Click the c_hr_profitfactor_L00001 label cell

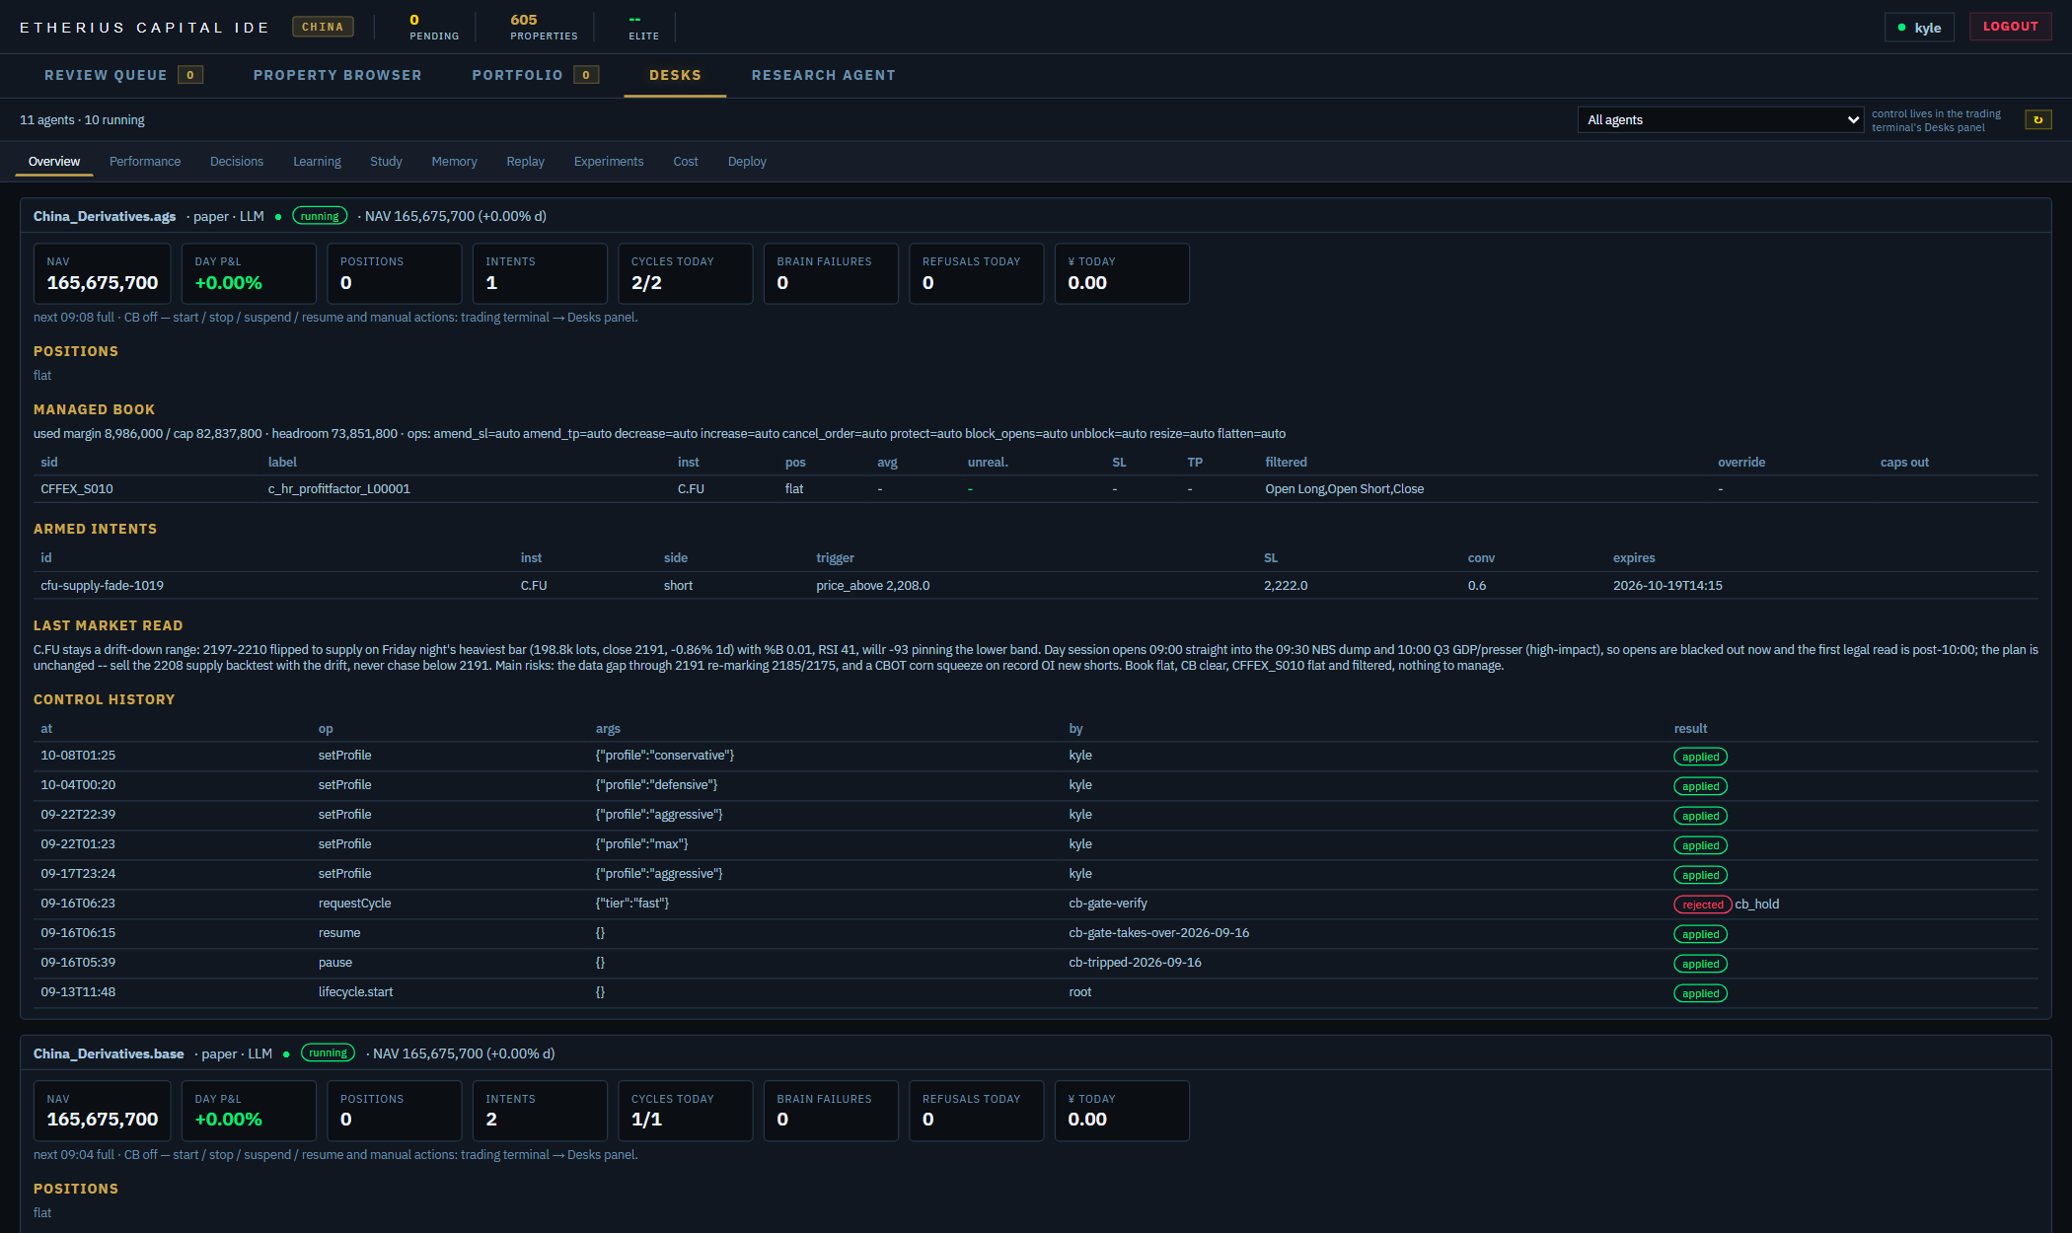[x=339, y=488]
